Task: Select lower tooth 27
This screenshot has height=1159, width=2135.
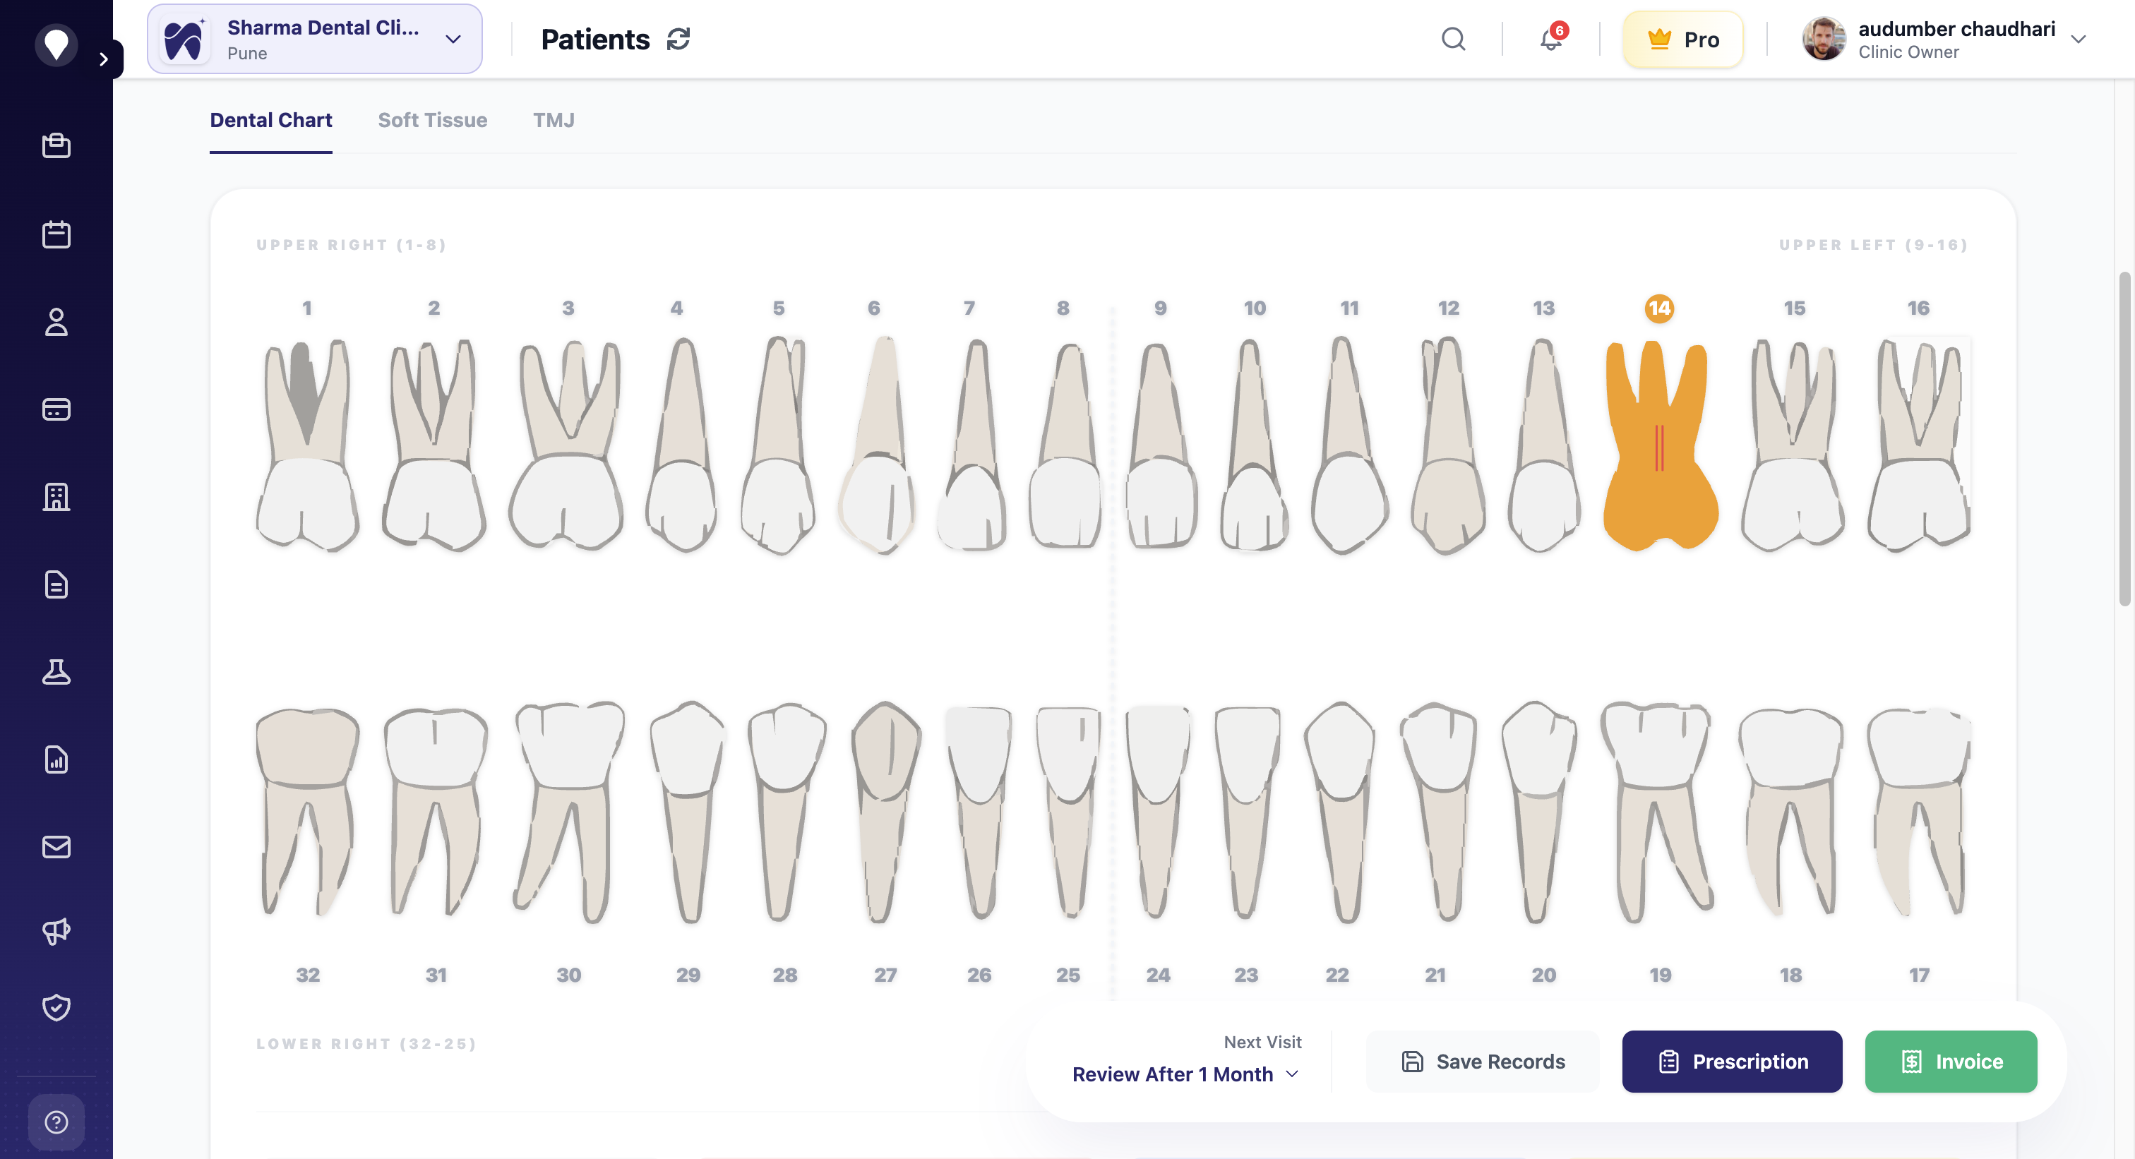Action: pyautogui.click(x=885, y=812)
